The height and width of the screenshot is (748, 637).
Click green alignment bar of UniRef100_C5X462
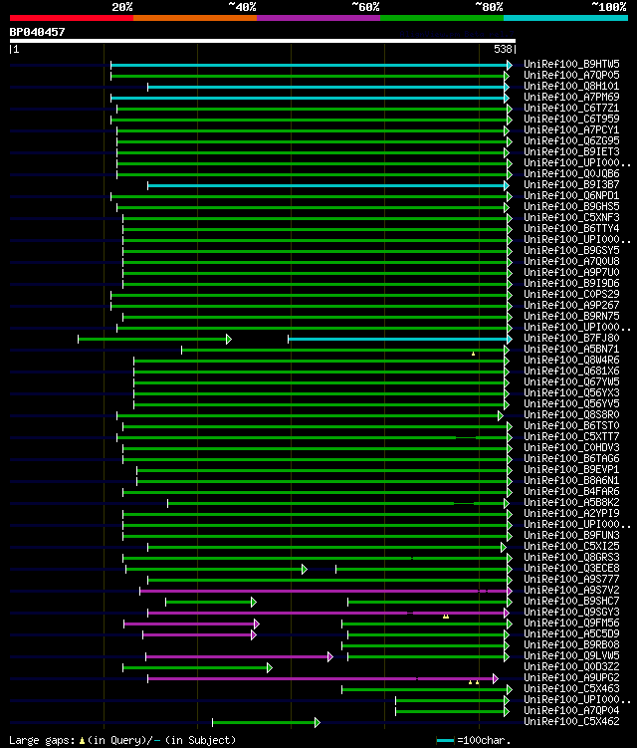coord(266,723)
